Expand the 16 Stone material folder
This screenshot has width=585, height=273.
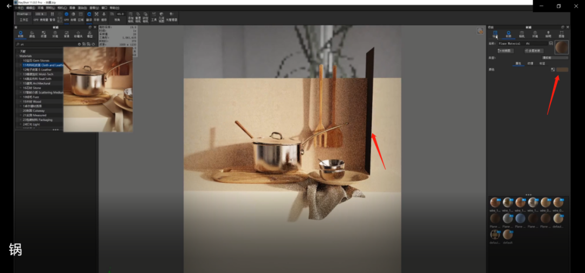(x=21, y=88)
